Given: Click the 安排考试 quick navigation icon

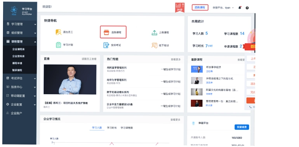Looking at the screenshot, I should click(106, 45).
